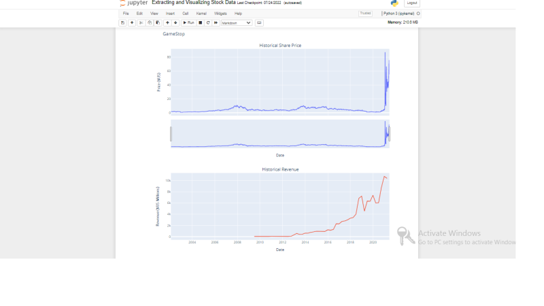Click the Trusted notebook indicator
Image resolution: width=544 pixels, height=306 pixels.
click(x=365, y=13)
